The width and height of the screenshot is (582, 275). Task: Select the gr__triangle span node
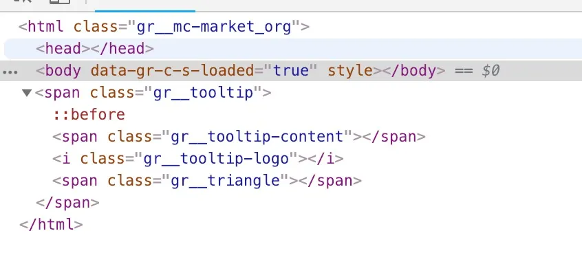click(x=206, y=181)
